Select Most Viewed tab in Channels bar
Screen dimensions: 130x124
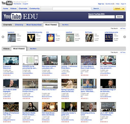click(x=51, y=25)
